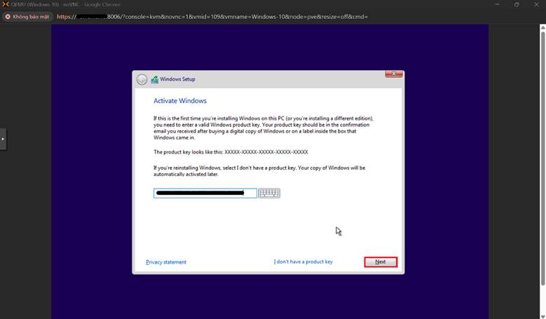Click the warning icon in address bar
This screenshot has width=546, height=319.
pos(8,16)
